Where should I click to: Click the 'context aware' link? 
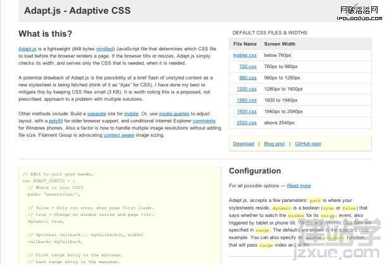point(119,135)
